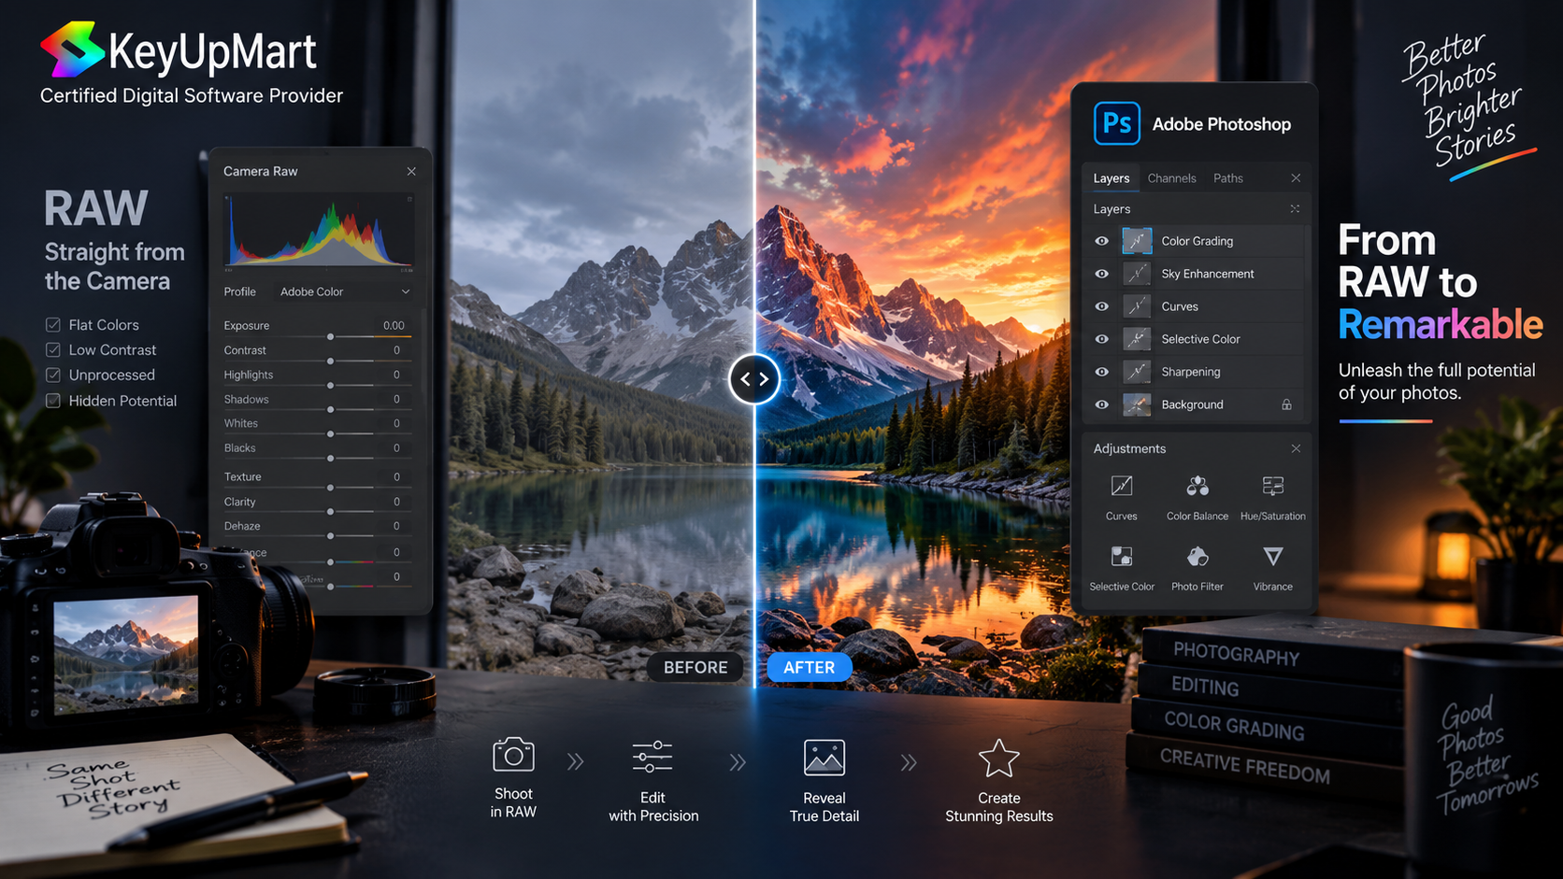Click the Curves layer thumbnail
Screen dimensions: 1563x879
tap(1137, 306)
